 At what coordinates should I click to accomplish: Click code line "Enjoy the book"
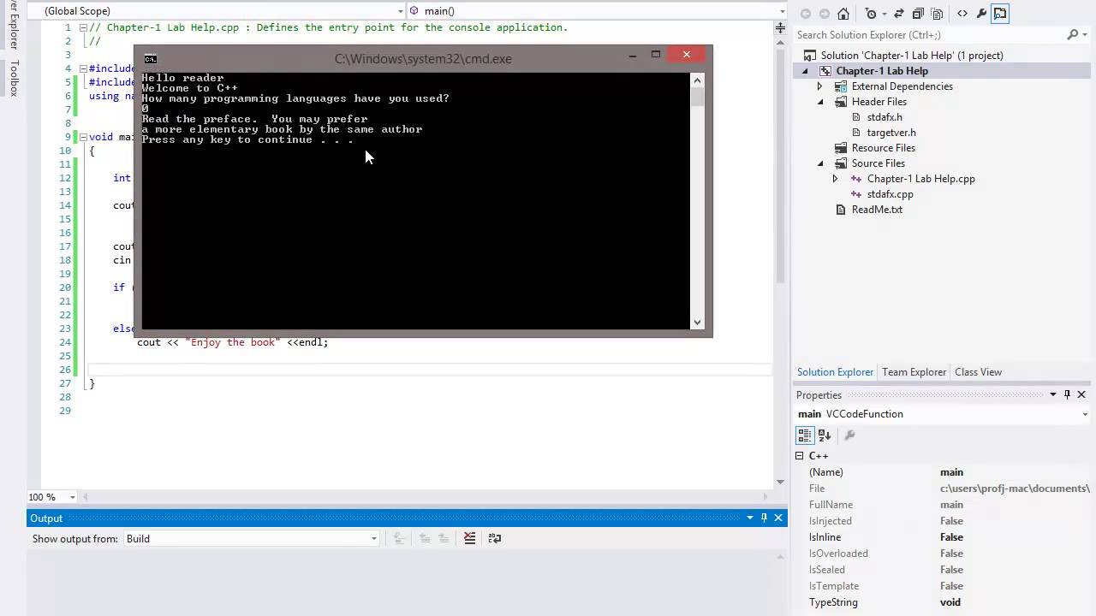(x=232, y=342)
